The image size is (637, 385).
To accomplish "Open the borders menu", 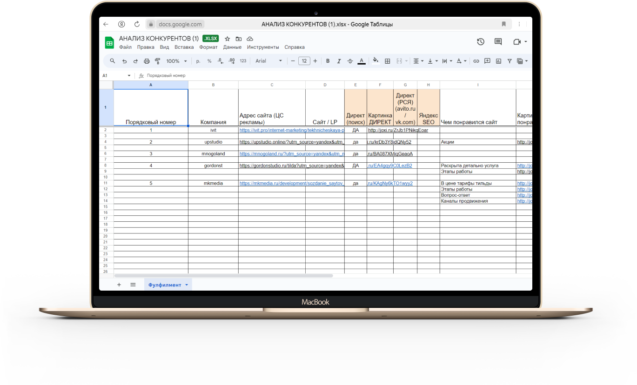I will [x=387, y=61].
